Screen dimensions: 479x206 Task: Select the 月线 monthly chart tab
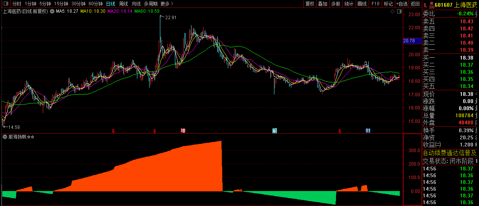tap(136, 4)
